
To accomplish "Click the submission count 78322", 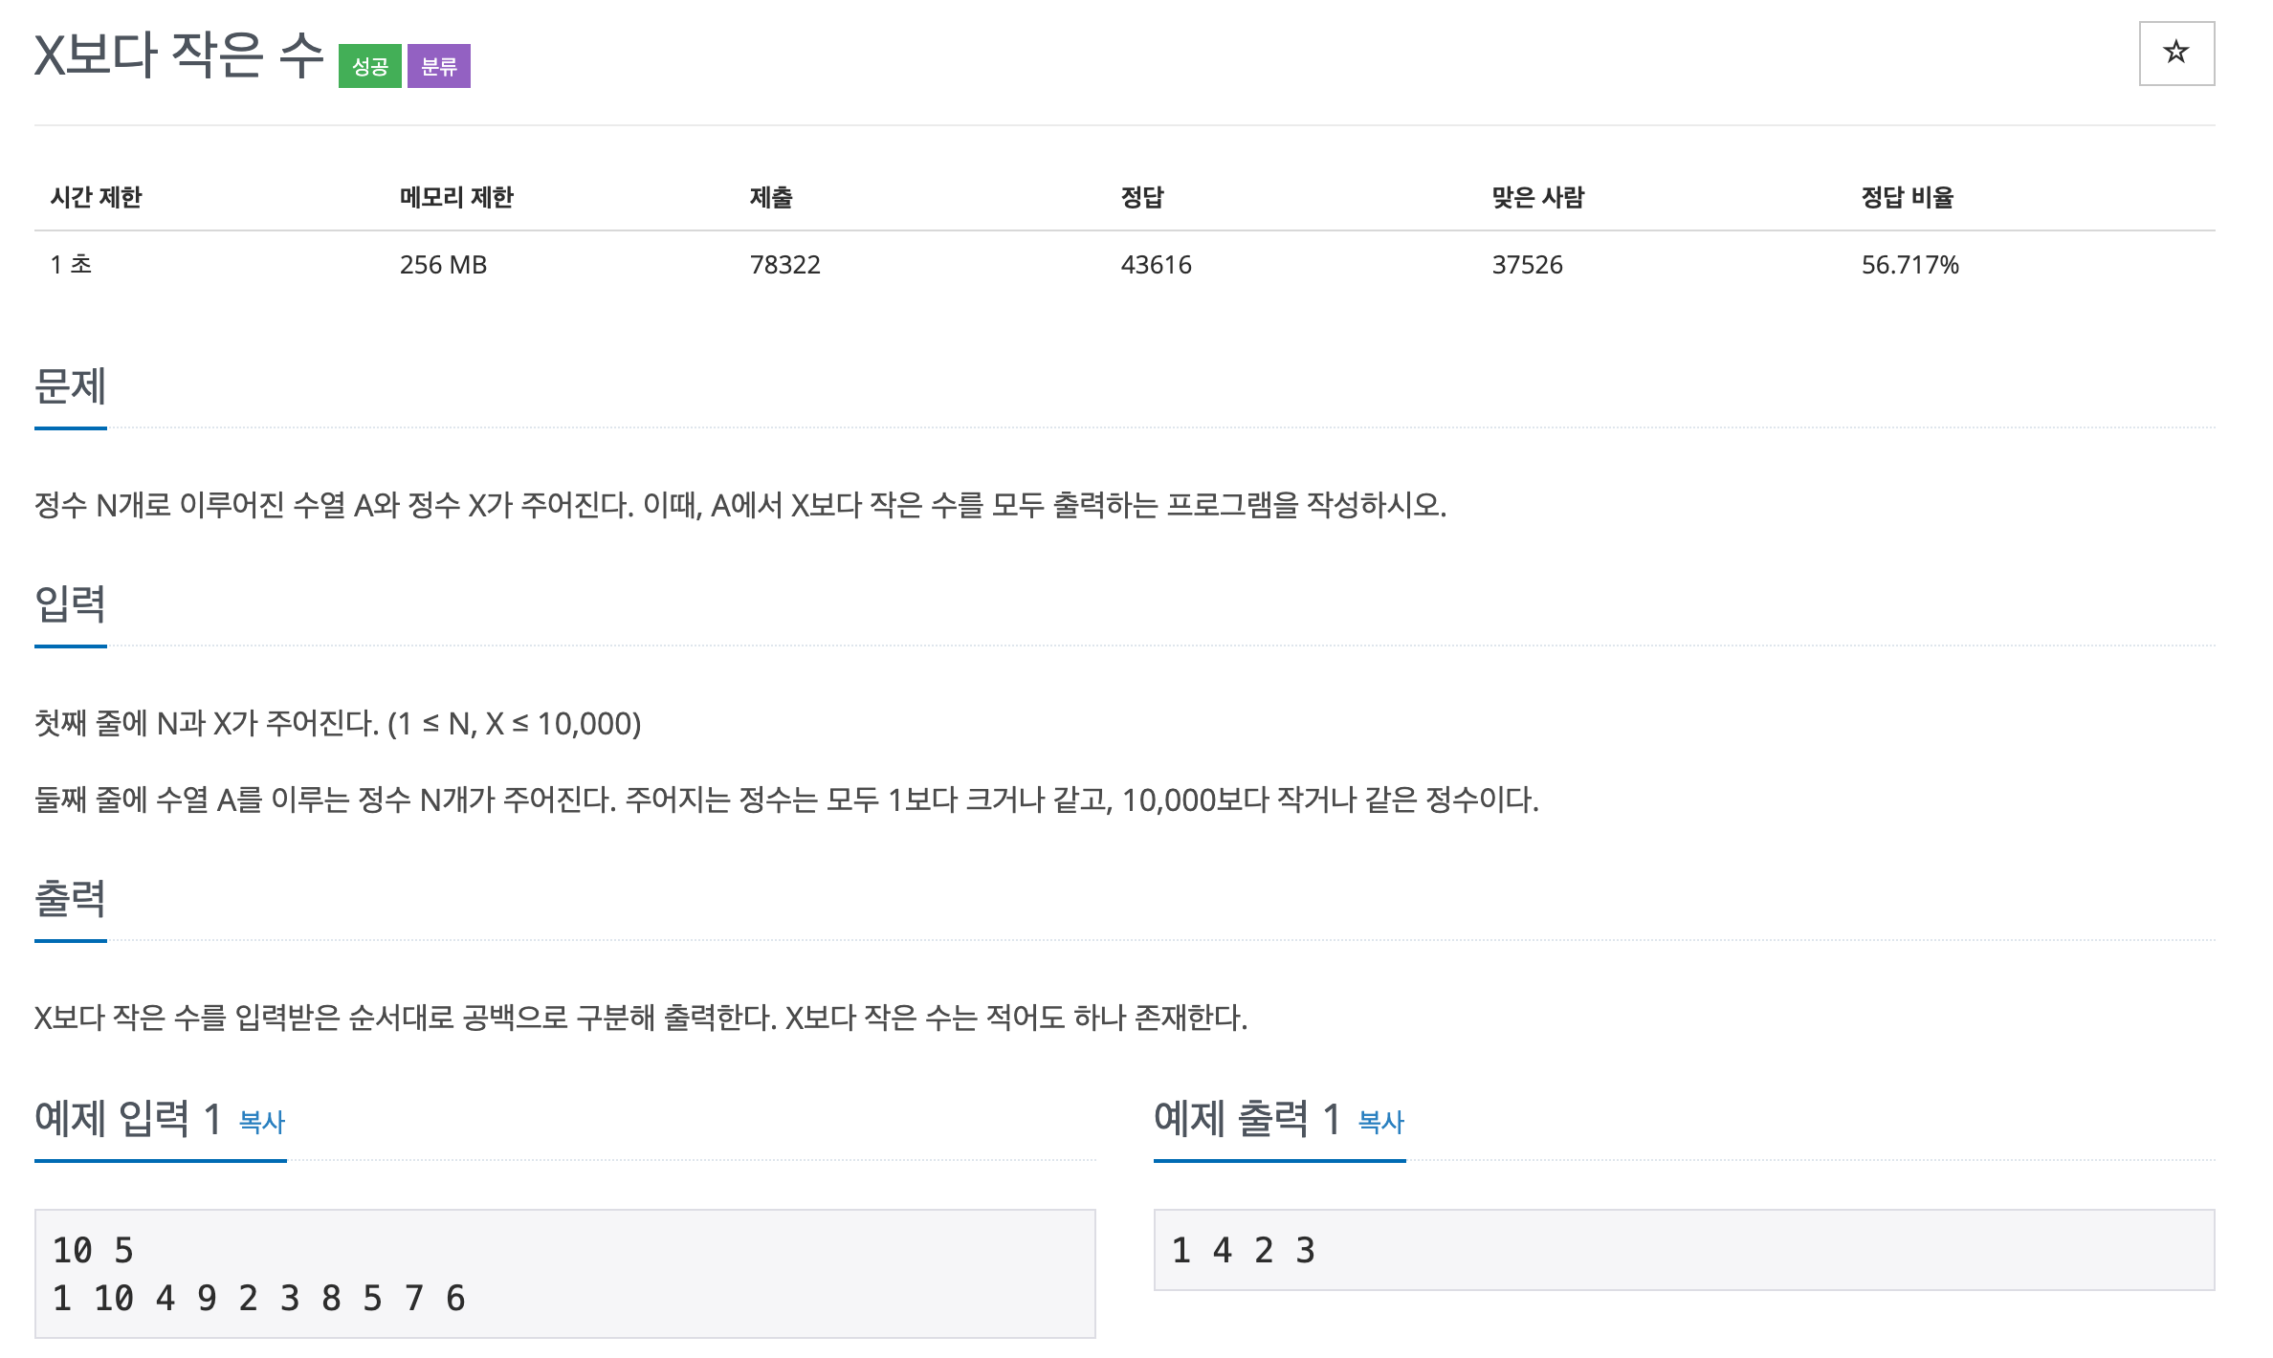I will [784, 265].
